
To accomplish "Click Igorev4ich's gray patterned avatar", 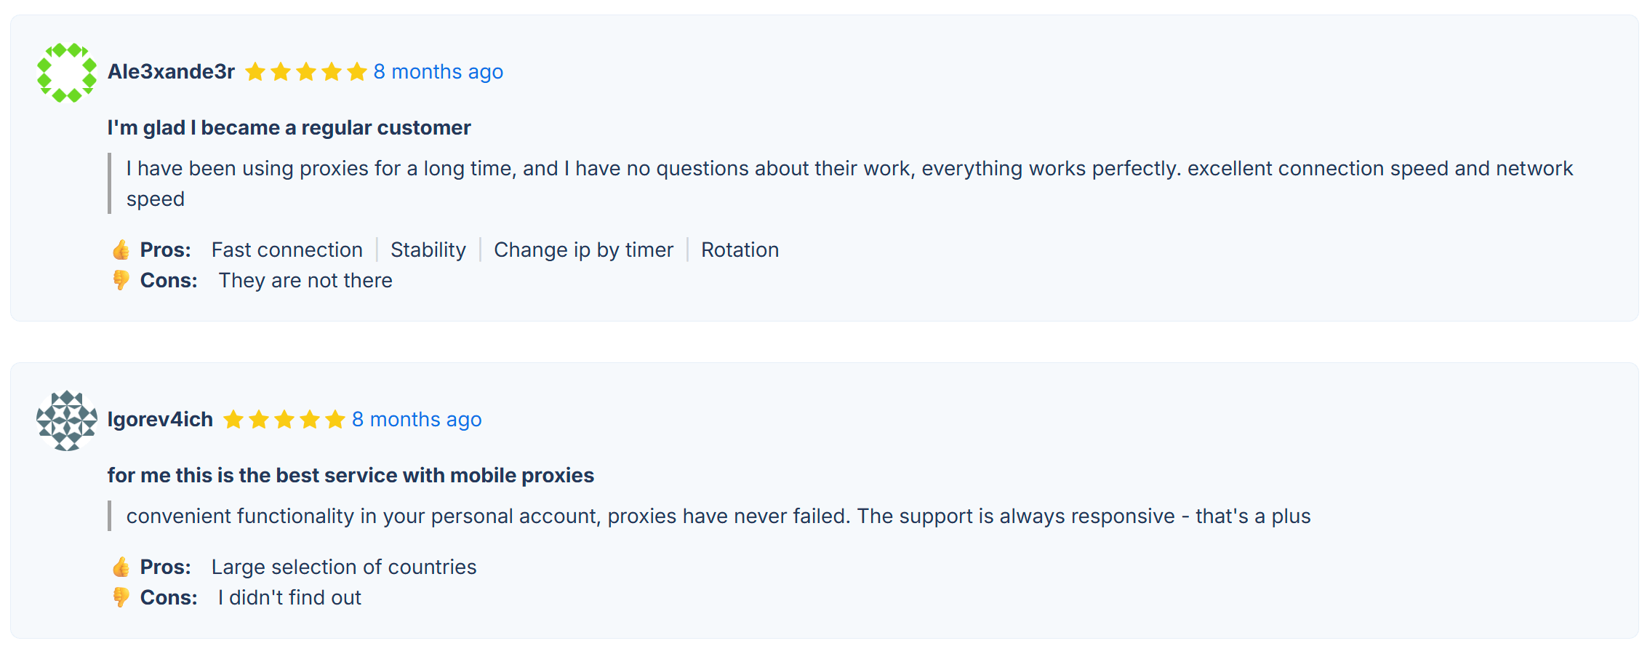I will coord(67,420).
